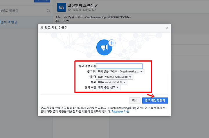This screenshot has height=138, width=209.
Task: Click the ad account name input field
Action: [x=119, y=66]
